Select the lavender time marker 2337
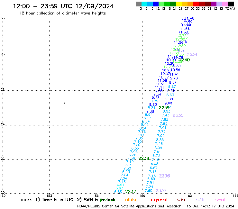Image resolution: width=238 pixels, height=209 pixels. 161,191
